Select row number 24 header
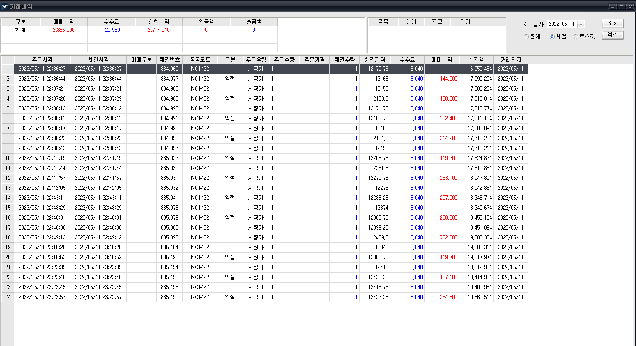The image size is (636, 346). tap(8, 297)
